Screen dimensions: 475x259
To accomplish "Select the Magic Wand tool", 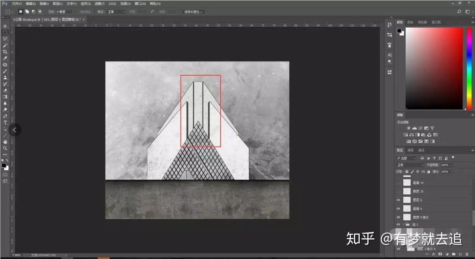I will 5,45.
